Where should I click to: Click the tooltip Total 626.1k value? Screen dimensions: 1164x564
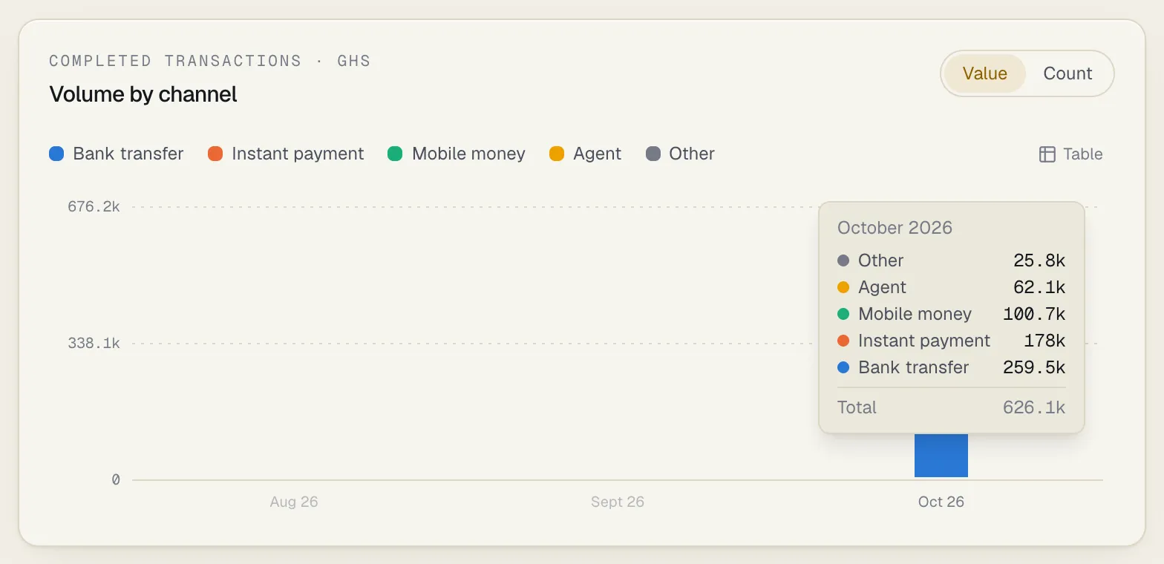point(1034,407)
